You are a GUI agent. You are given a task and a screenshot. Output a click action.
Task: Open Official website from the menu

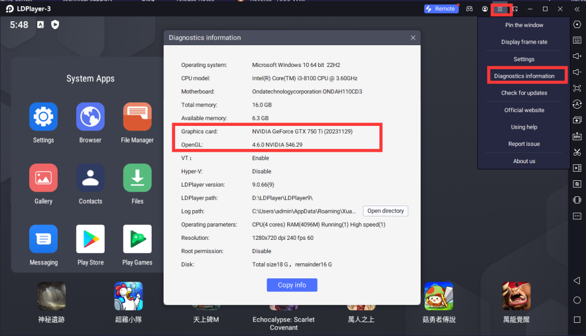coord(524,110)
